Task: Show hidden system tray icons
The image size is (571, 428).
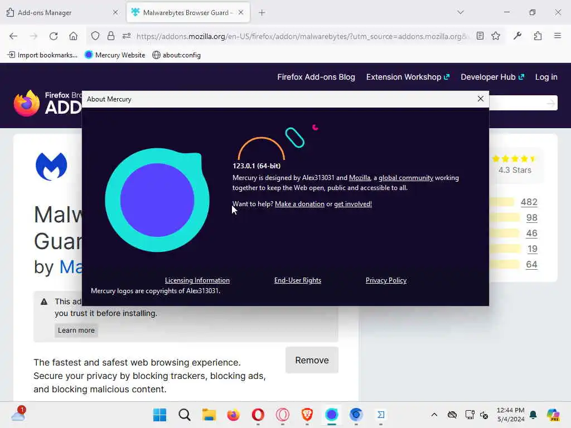Action: [434, 415]
